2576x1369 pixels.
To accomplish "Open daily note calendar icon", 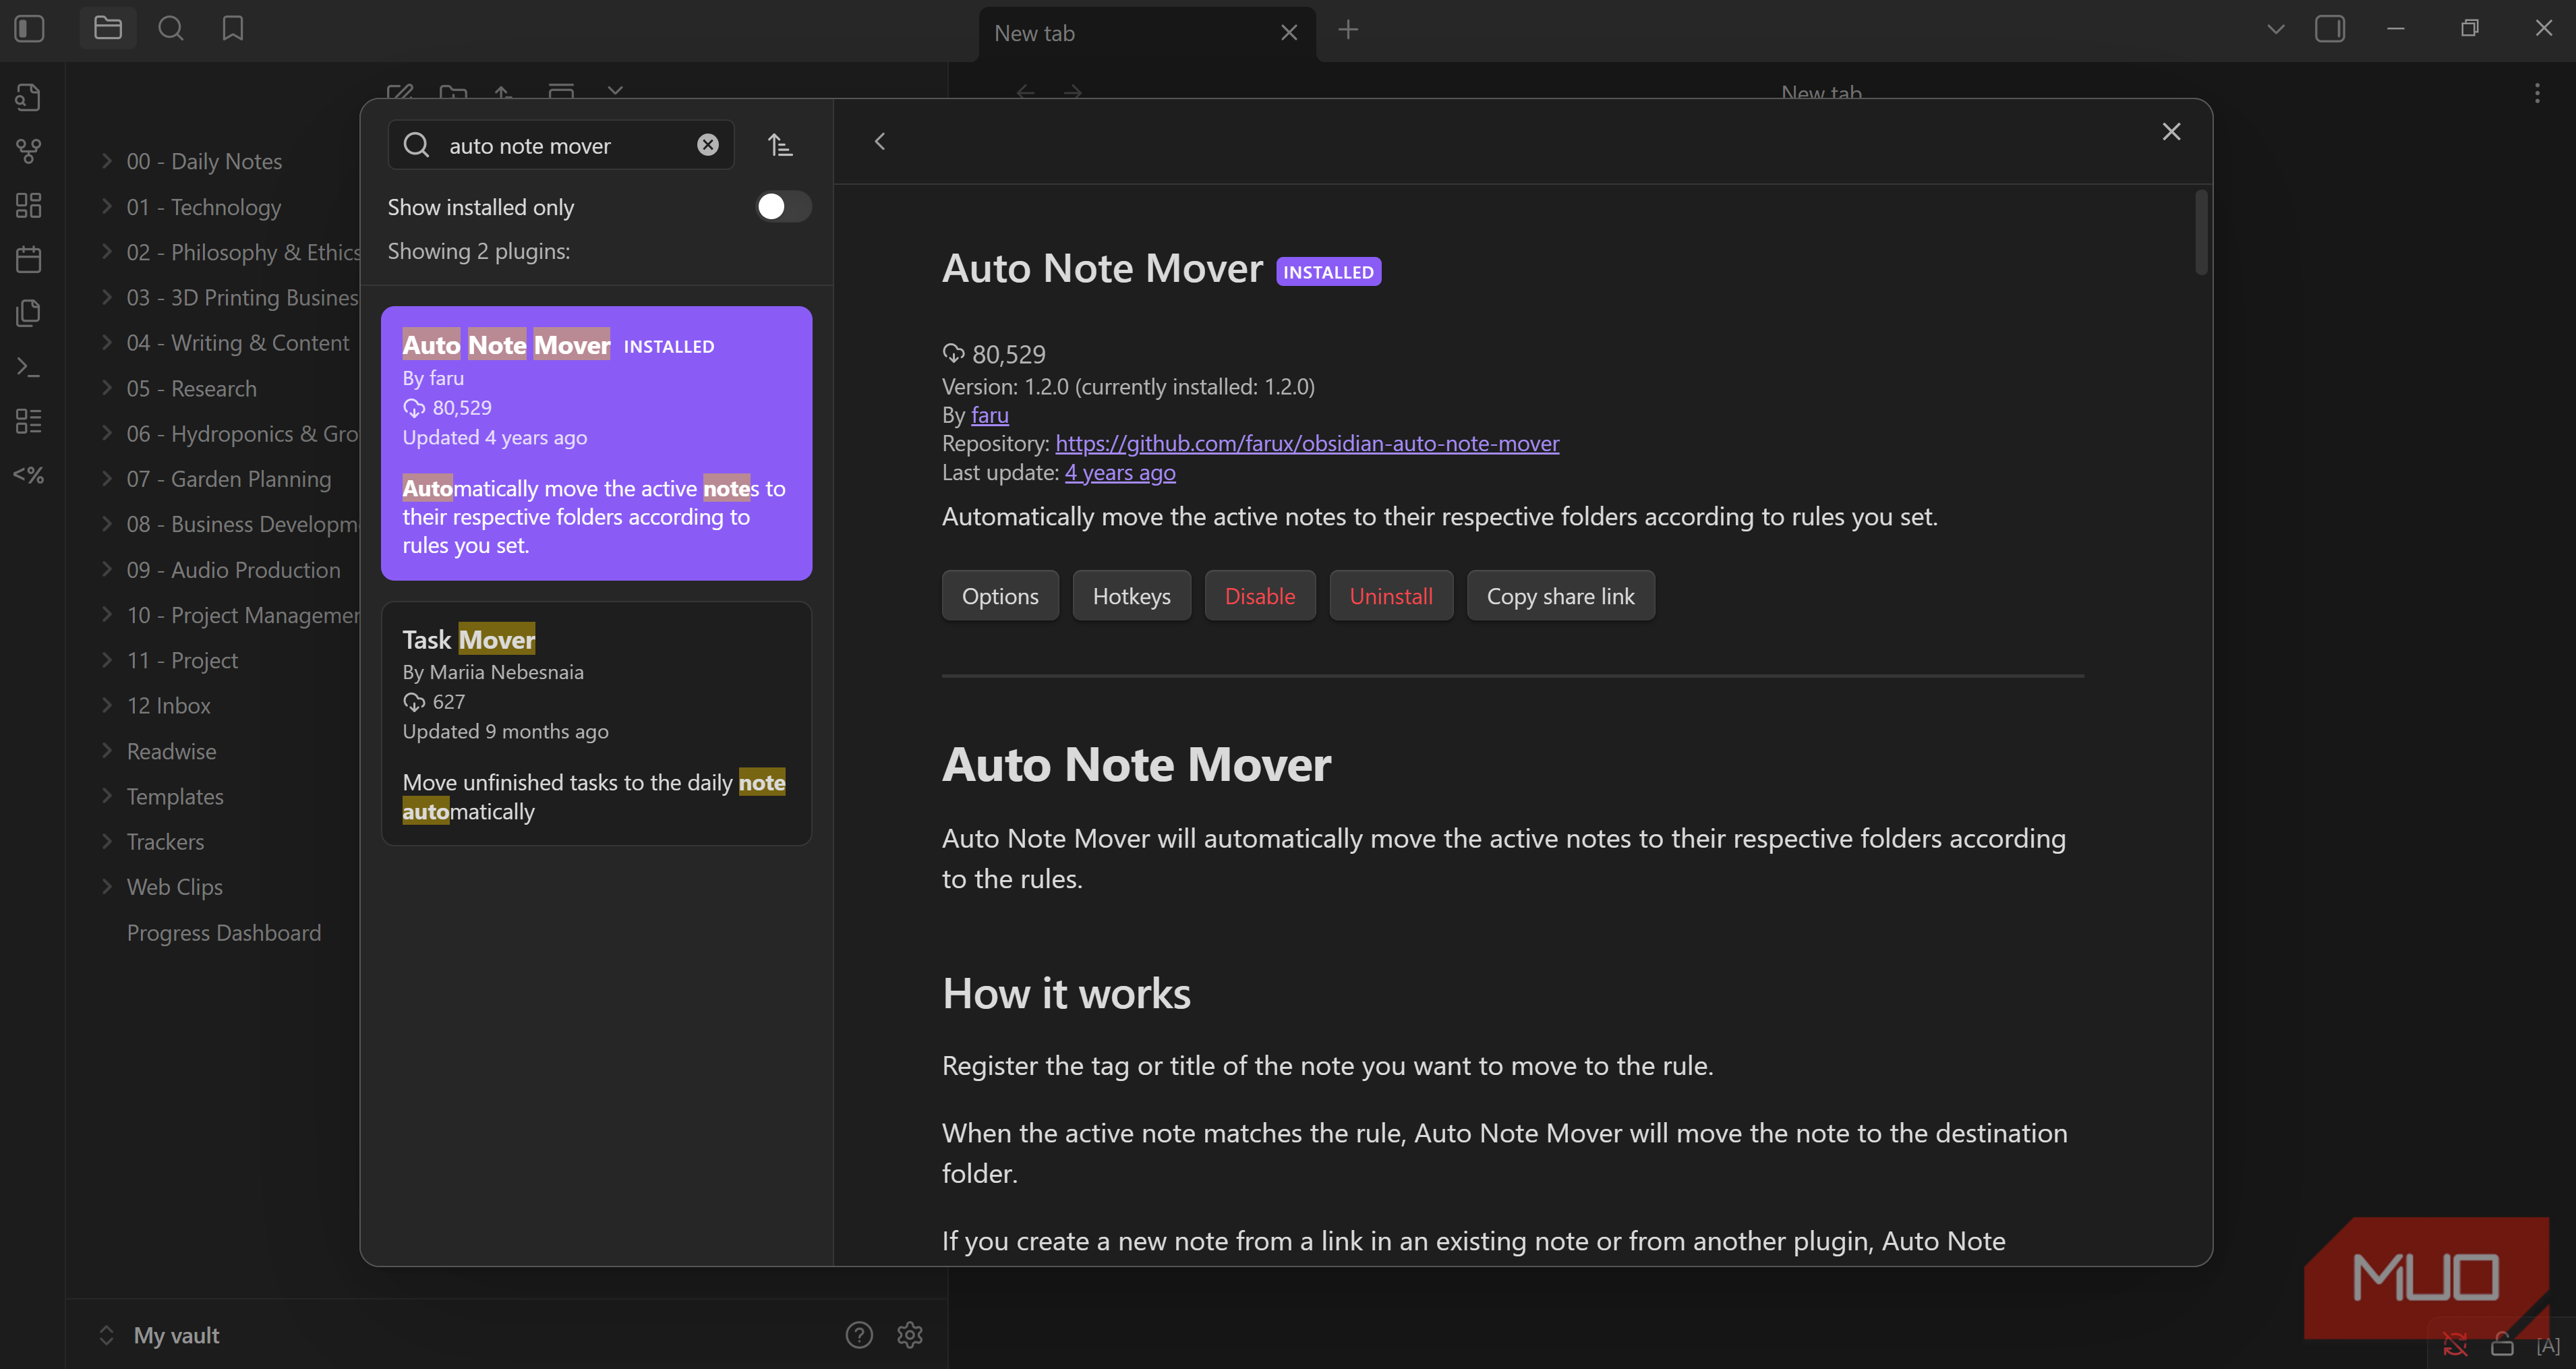I will point(29,259).
